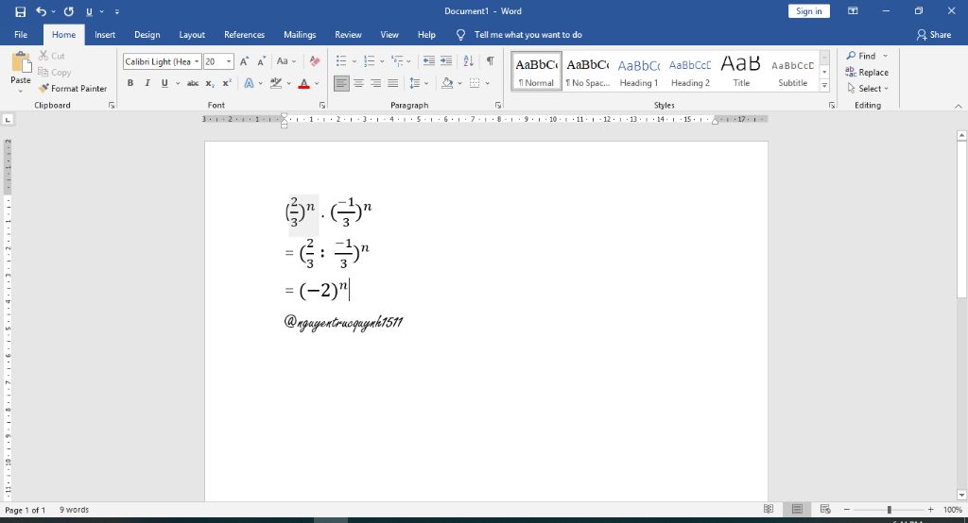Viewport: 968px width, 523px height.
Task: Open the font name dropdown
Action: click(197, 61)
